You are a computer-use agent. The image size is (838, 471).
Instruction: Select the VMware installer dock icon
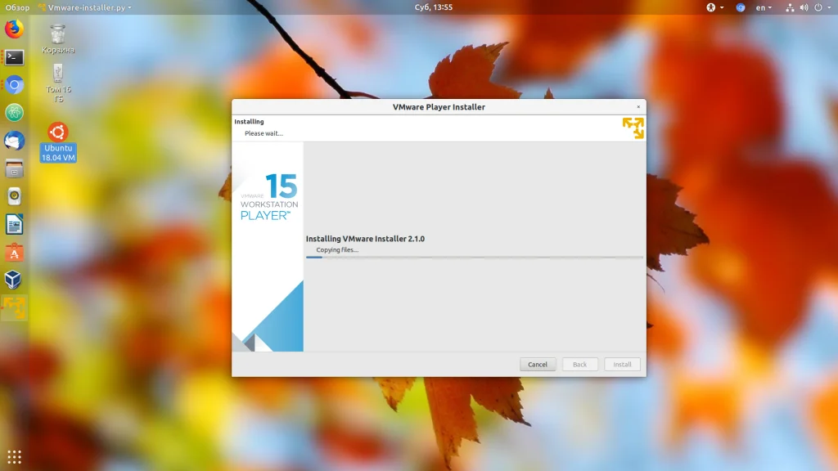pos(15,308)
